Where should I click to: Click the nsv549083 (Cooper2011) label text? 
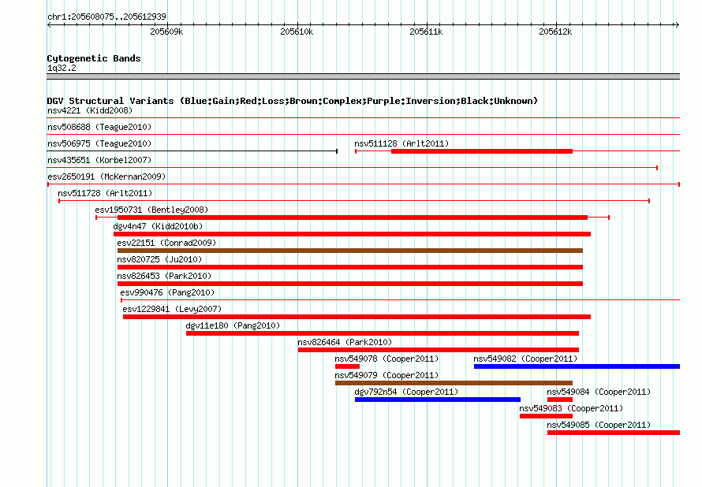(x=571, y=408)
